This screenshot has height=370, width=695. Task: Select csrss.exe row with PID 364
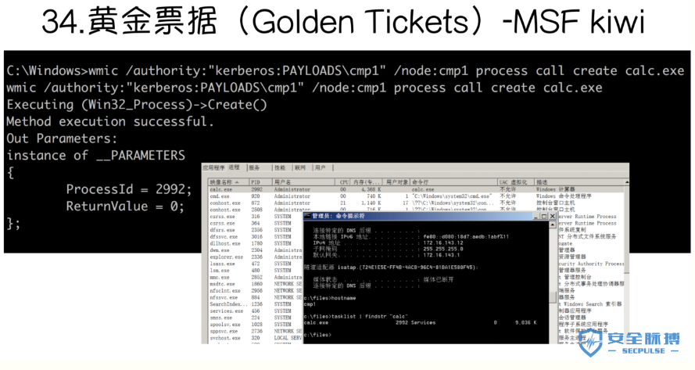coord(256,223)
